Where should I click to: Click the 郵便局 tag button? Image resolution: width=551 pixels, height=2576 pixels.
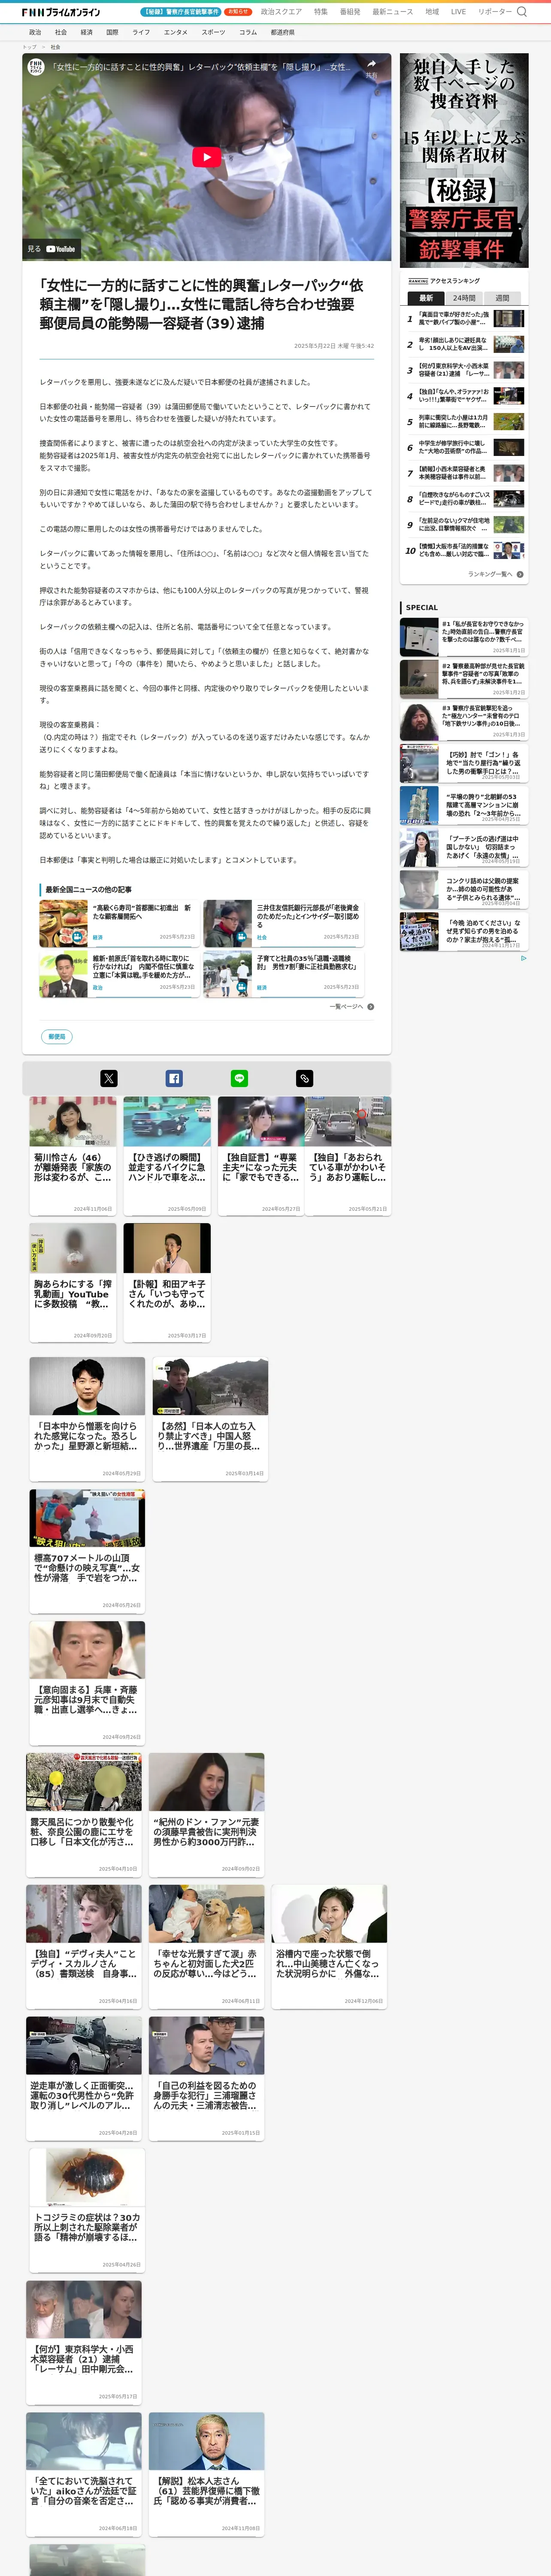pyautogui.click(x=57, y=1037)
